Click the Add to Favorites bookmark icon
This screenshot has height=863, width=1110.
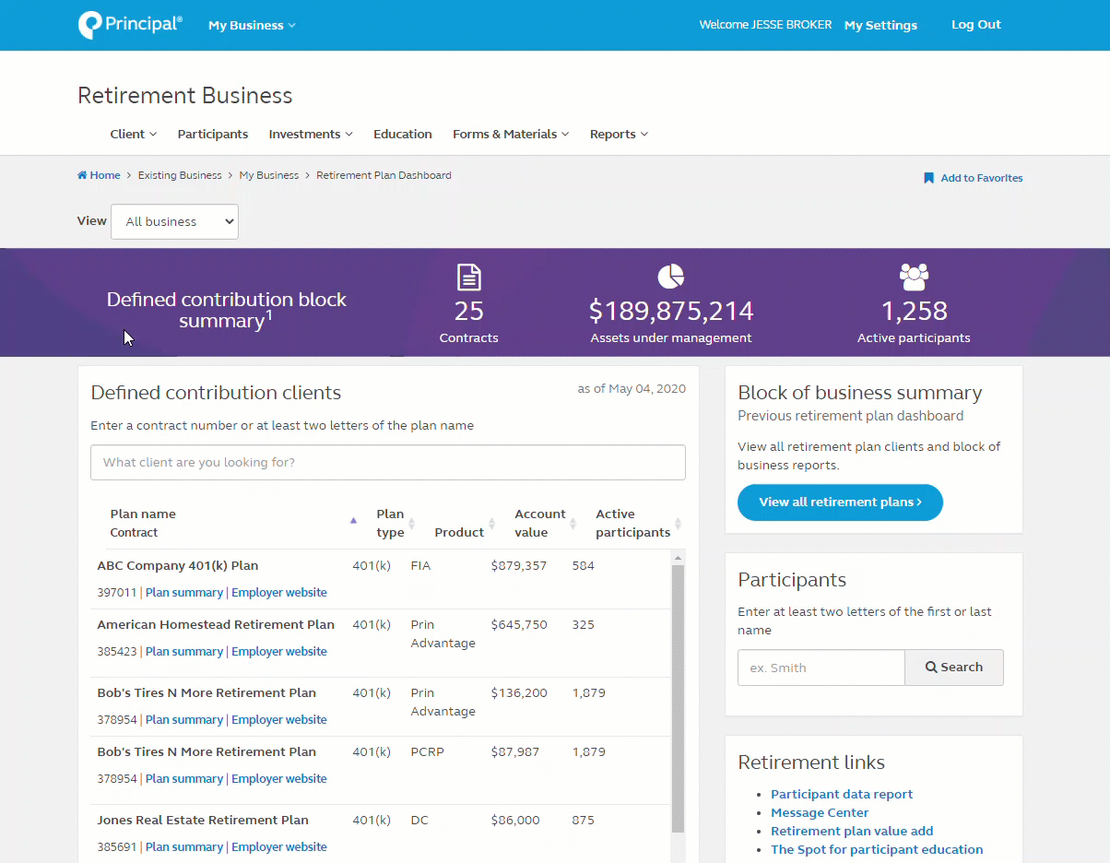click(x=928, y=178)
